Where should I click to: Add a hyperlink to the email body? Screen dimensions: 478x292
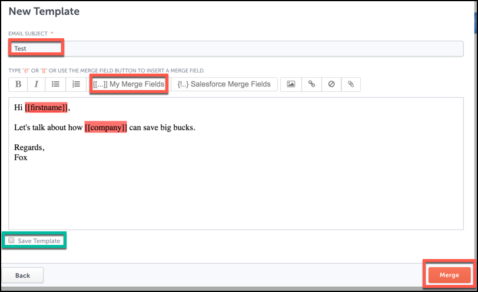click(x=311, y=84)
